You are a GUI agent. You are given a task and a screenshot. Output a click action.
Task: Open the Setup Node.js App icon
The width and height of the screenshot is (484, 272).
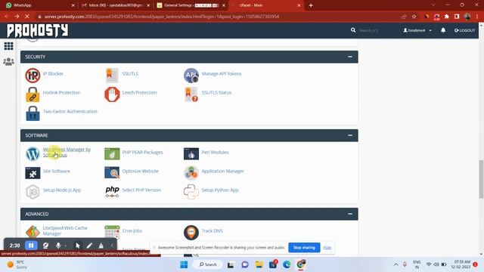pos(33,191)
